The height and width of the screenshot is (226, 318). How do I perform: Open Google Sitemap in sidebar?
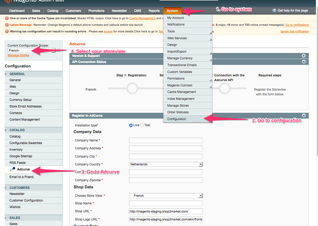point(34,156)
